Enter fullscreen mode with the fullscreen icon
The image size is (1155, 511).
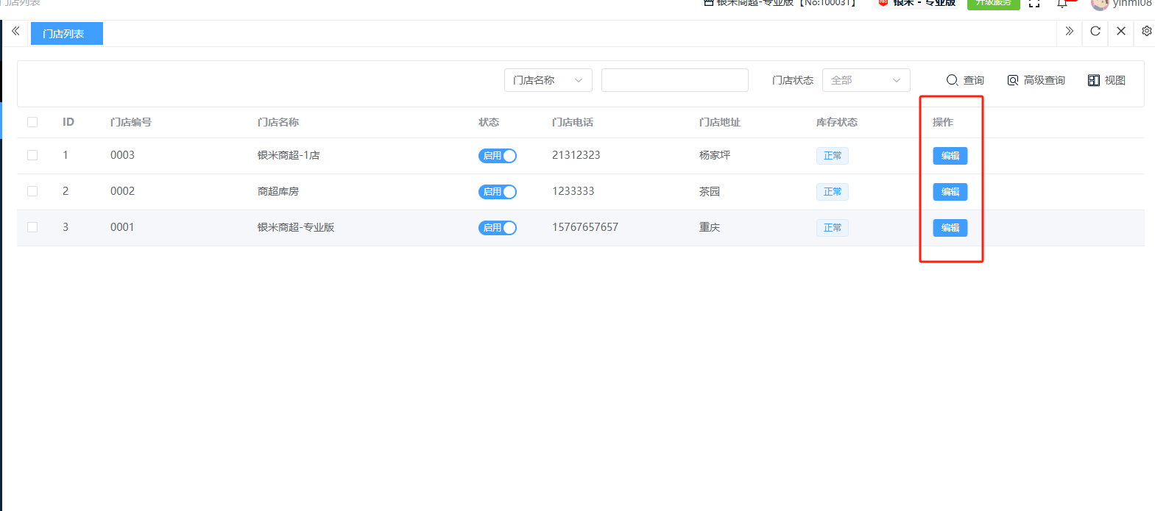(1034, 4)
